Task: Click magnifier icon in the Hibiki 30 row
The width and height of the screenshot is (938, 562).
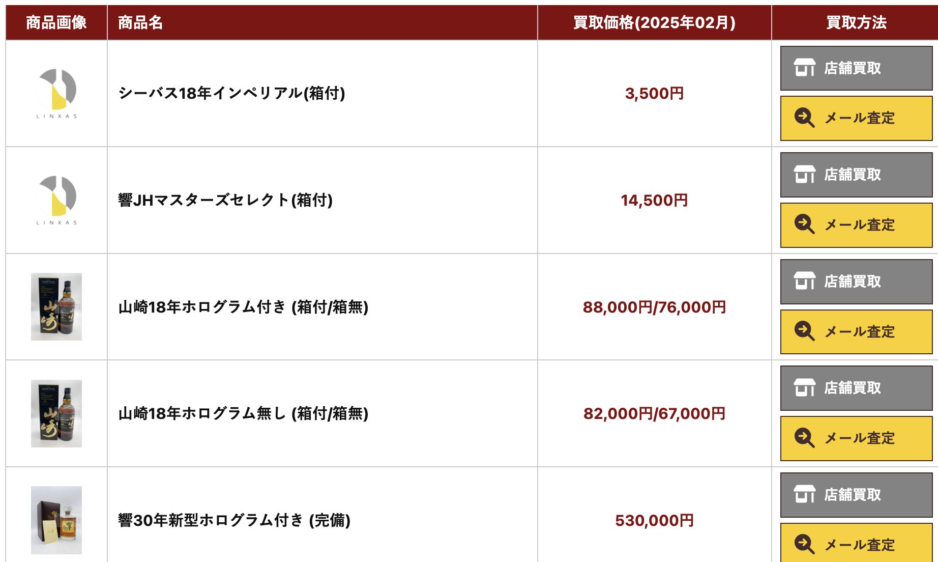Action: (x=804, y=544)
